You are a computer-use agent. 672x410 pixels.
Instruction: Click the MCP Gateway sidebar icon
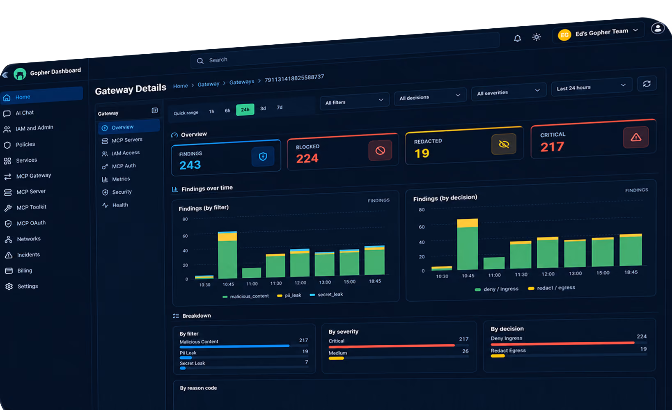[x=8, y=177]
